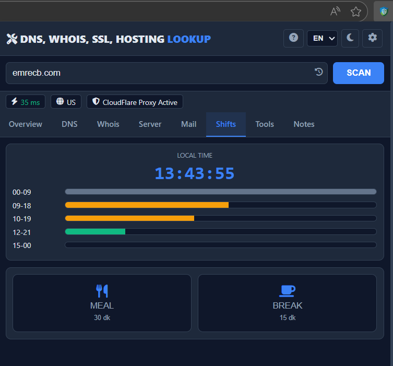
Task: Toggle dark mode with moon icon
Action: (350, 39)
